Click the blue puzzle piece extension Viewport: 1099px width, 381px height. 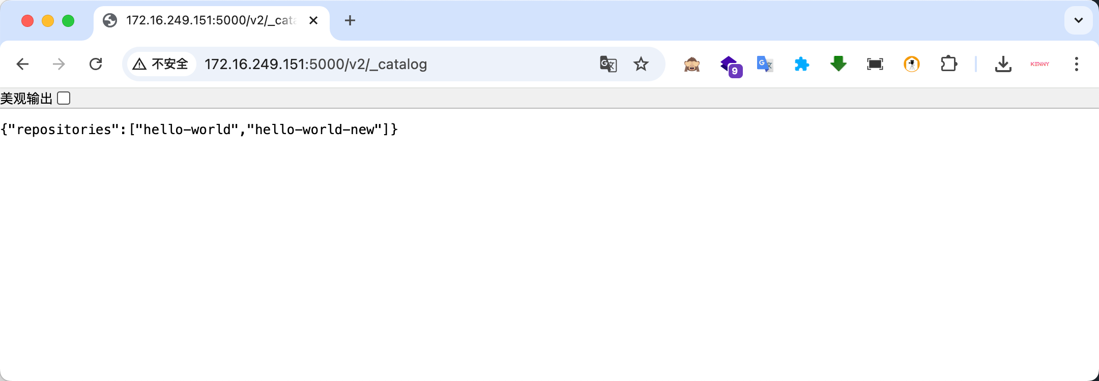pos(802,64)
